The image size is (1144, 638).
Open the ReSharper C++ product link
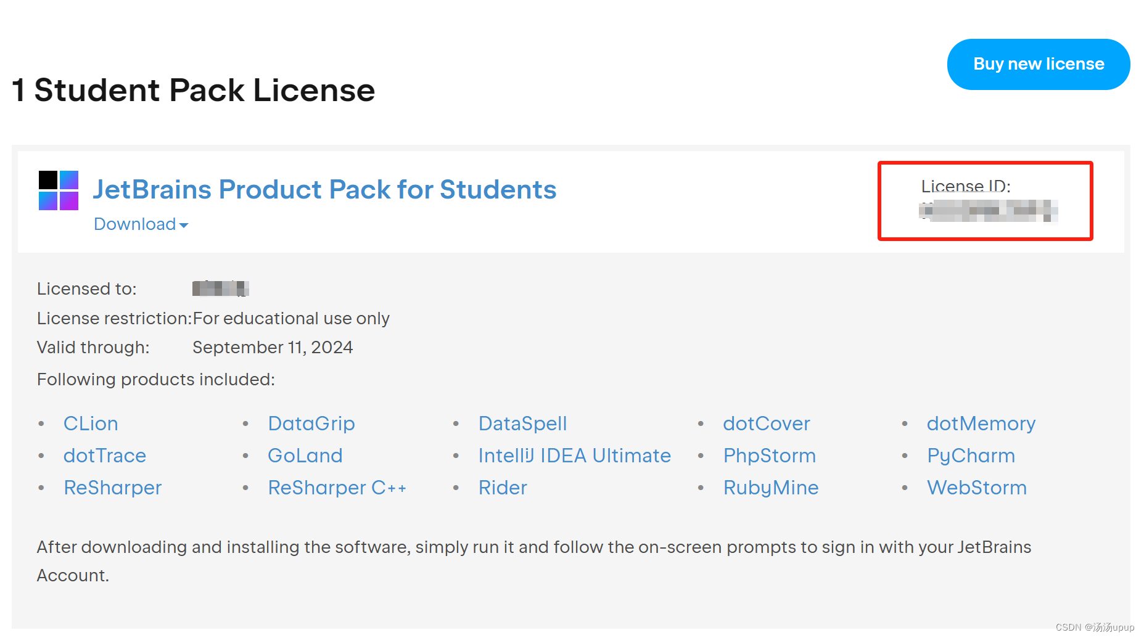[337, 488]
